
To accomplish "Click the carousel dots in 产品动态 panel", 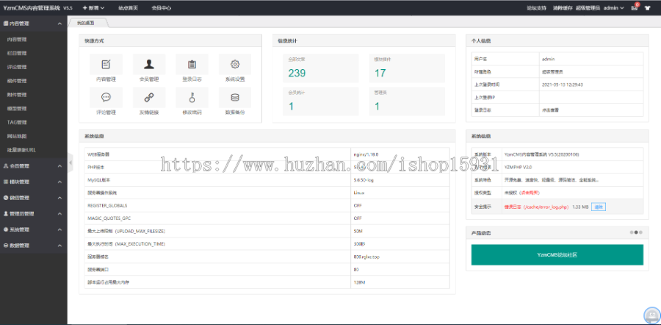I will pos(636,232).
